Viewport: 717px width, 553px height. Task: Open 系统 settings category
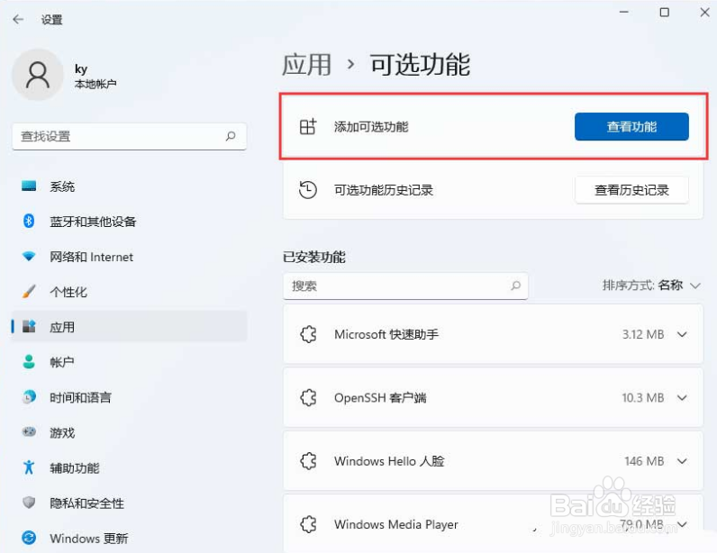[129, 186]
